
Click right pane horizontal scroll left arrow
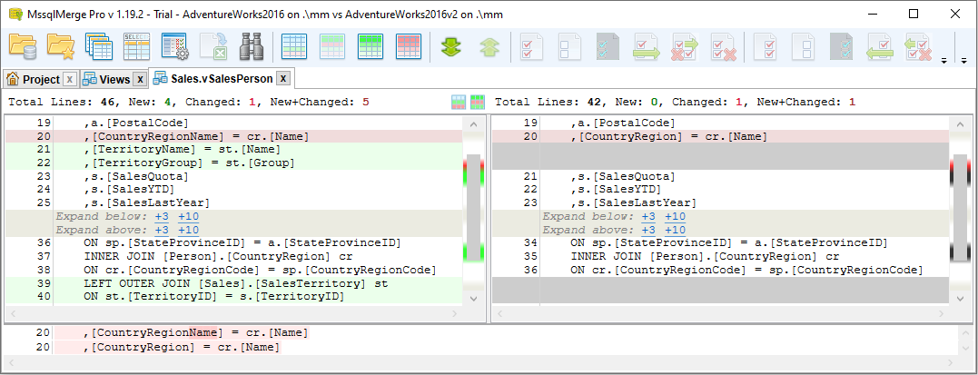(x=498, y=312)
